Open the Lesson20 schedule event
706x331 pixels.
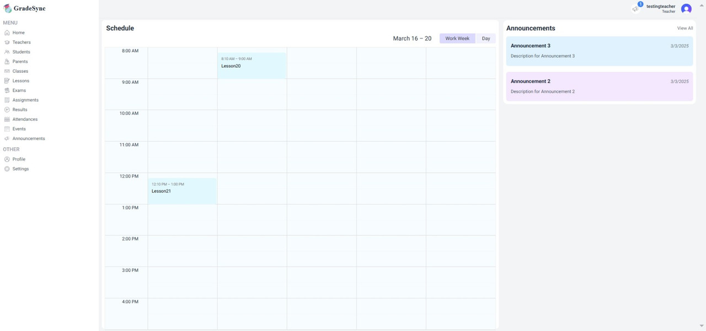[x=252, y=66]
